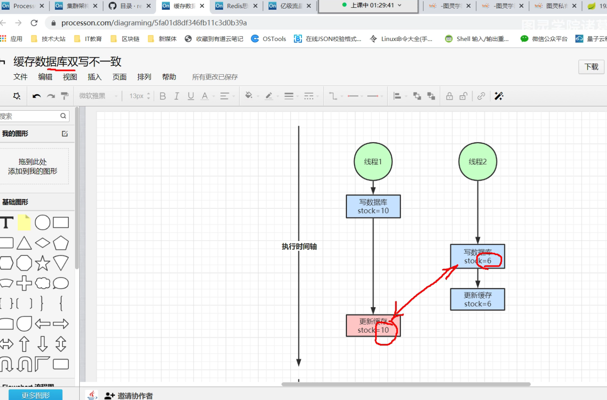Select the 更新缓存 stock=6 box

pyautogui.click(x=478, y=299)
